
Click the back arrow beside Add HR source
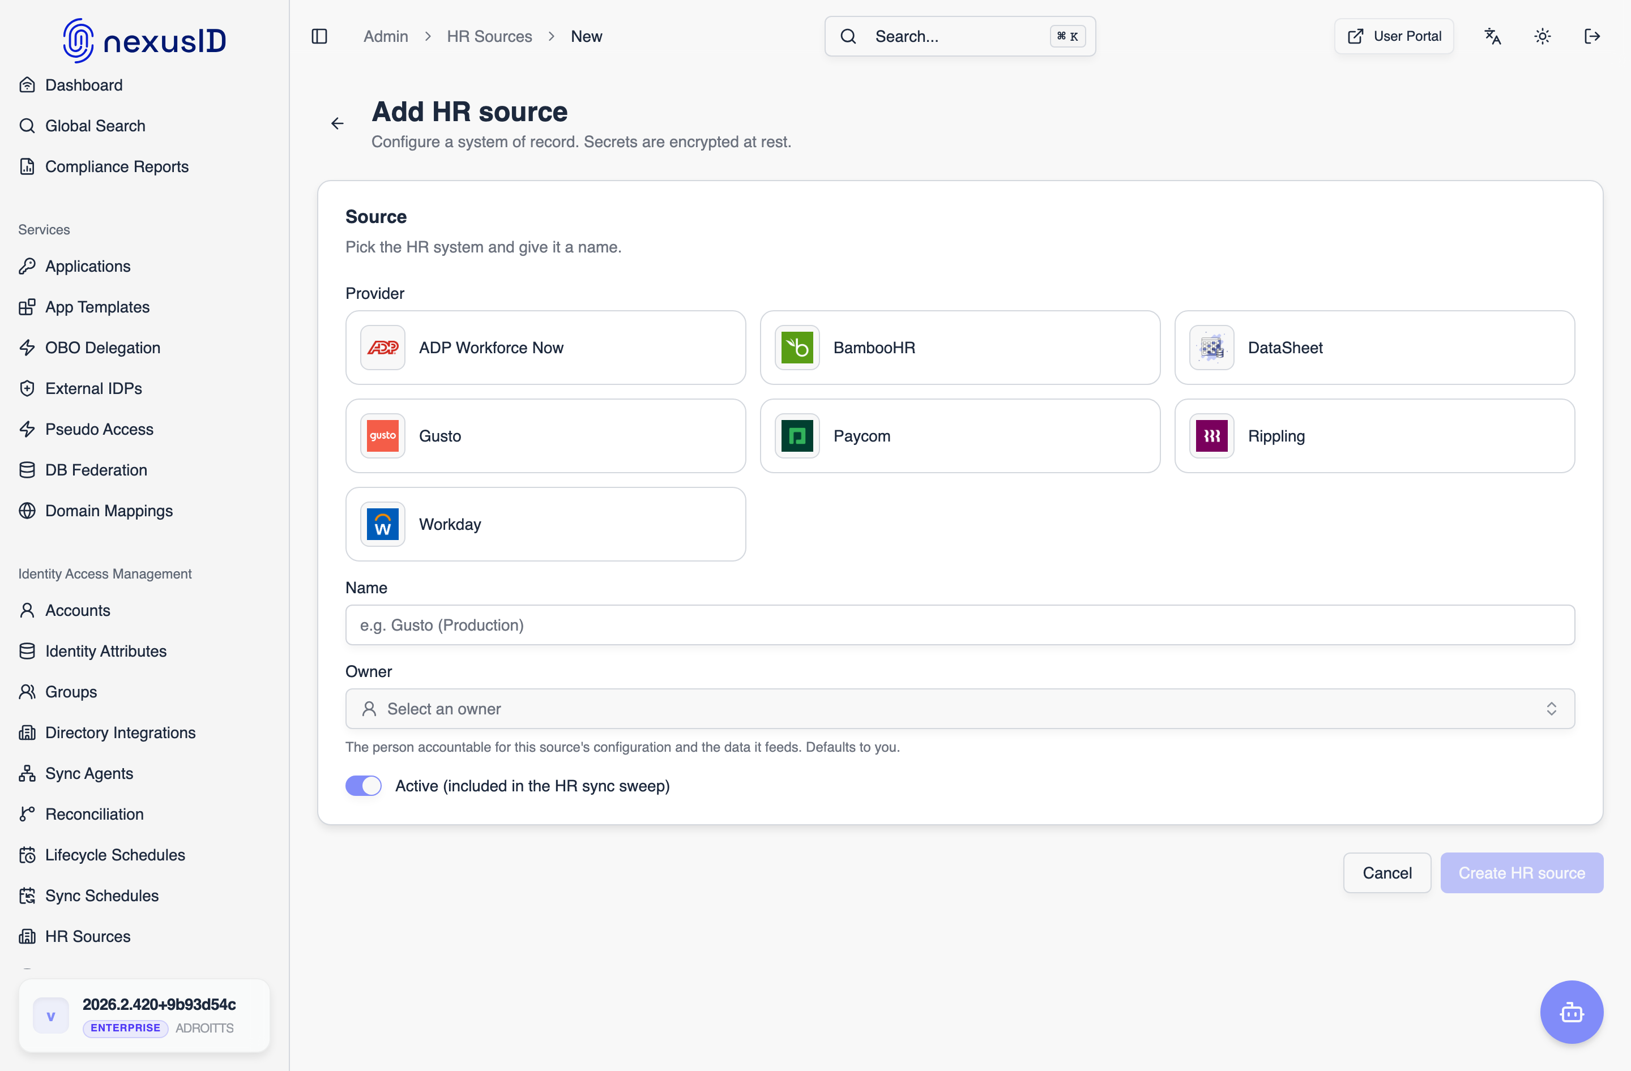[x=337, y=123]
